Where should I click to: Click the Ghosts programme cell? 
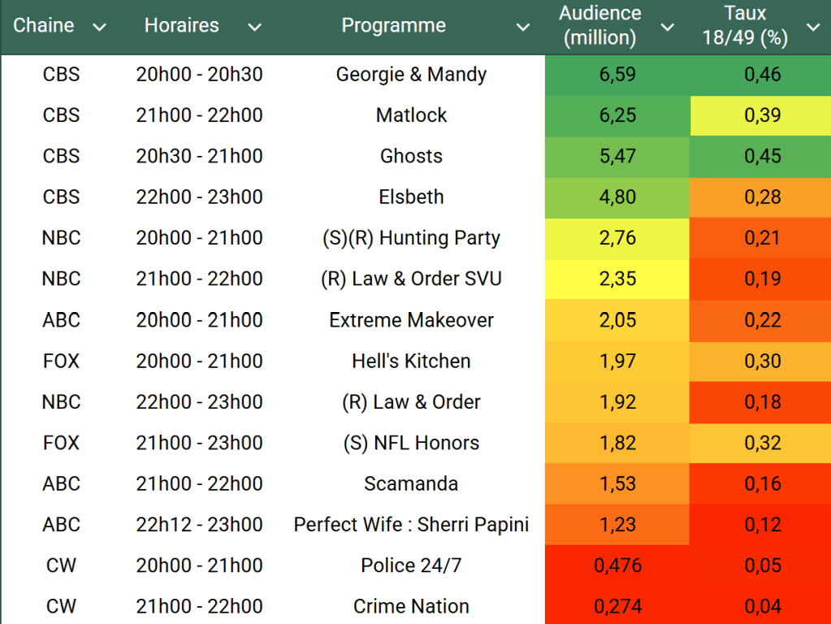click(411, 156)
